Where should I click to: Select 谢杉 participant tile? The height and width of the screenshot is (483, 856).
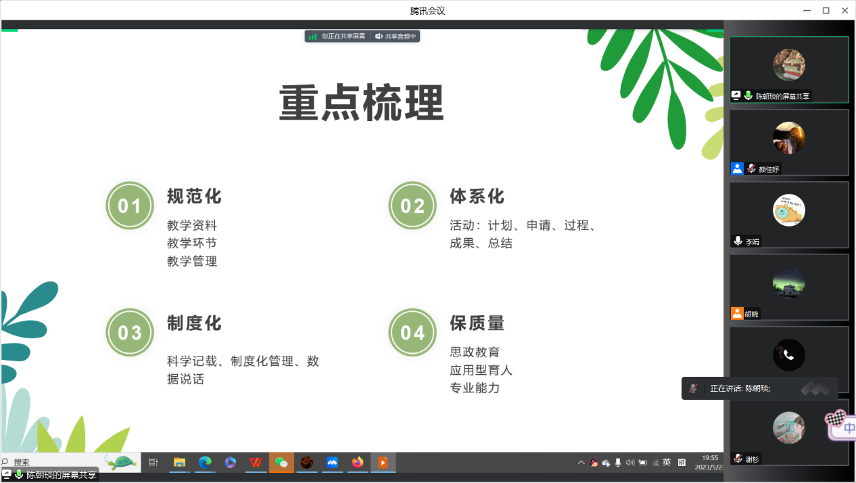[789, 432]
